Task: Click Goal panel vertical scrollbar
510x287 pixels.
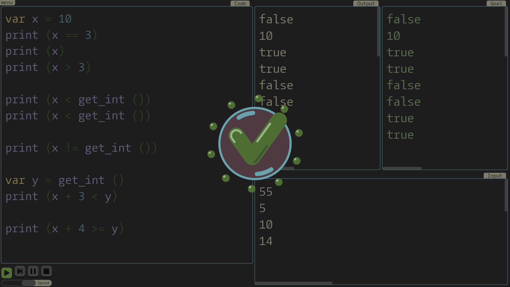Action: [506, 32]
